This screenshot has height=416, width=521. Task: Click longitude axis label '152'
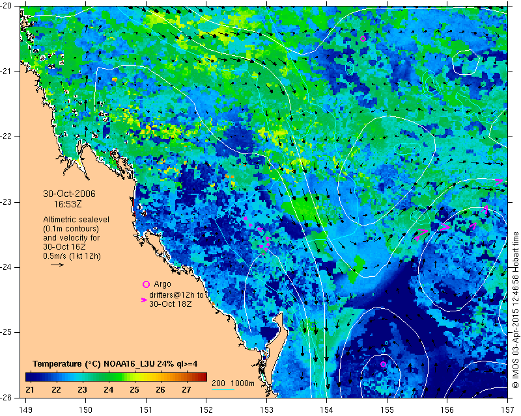pyautogui.click(x=206, y=410)
